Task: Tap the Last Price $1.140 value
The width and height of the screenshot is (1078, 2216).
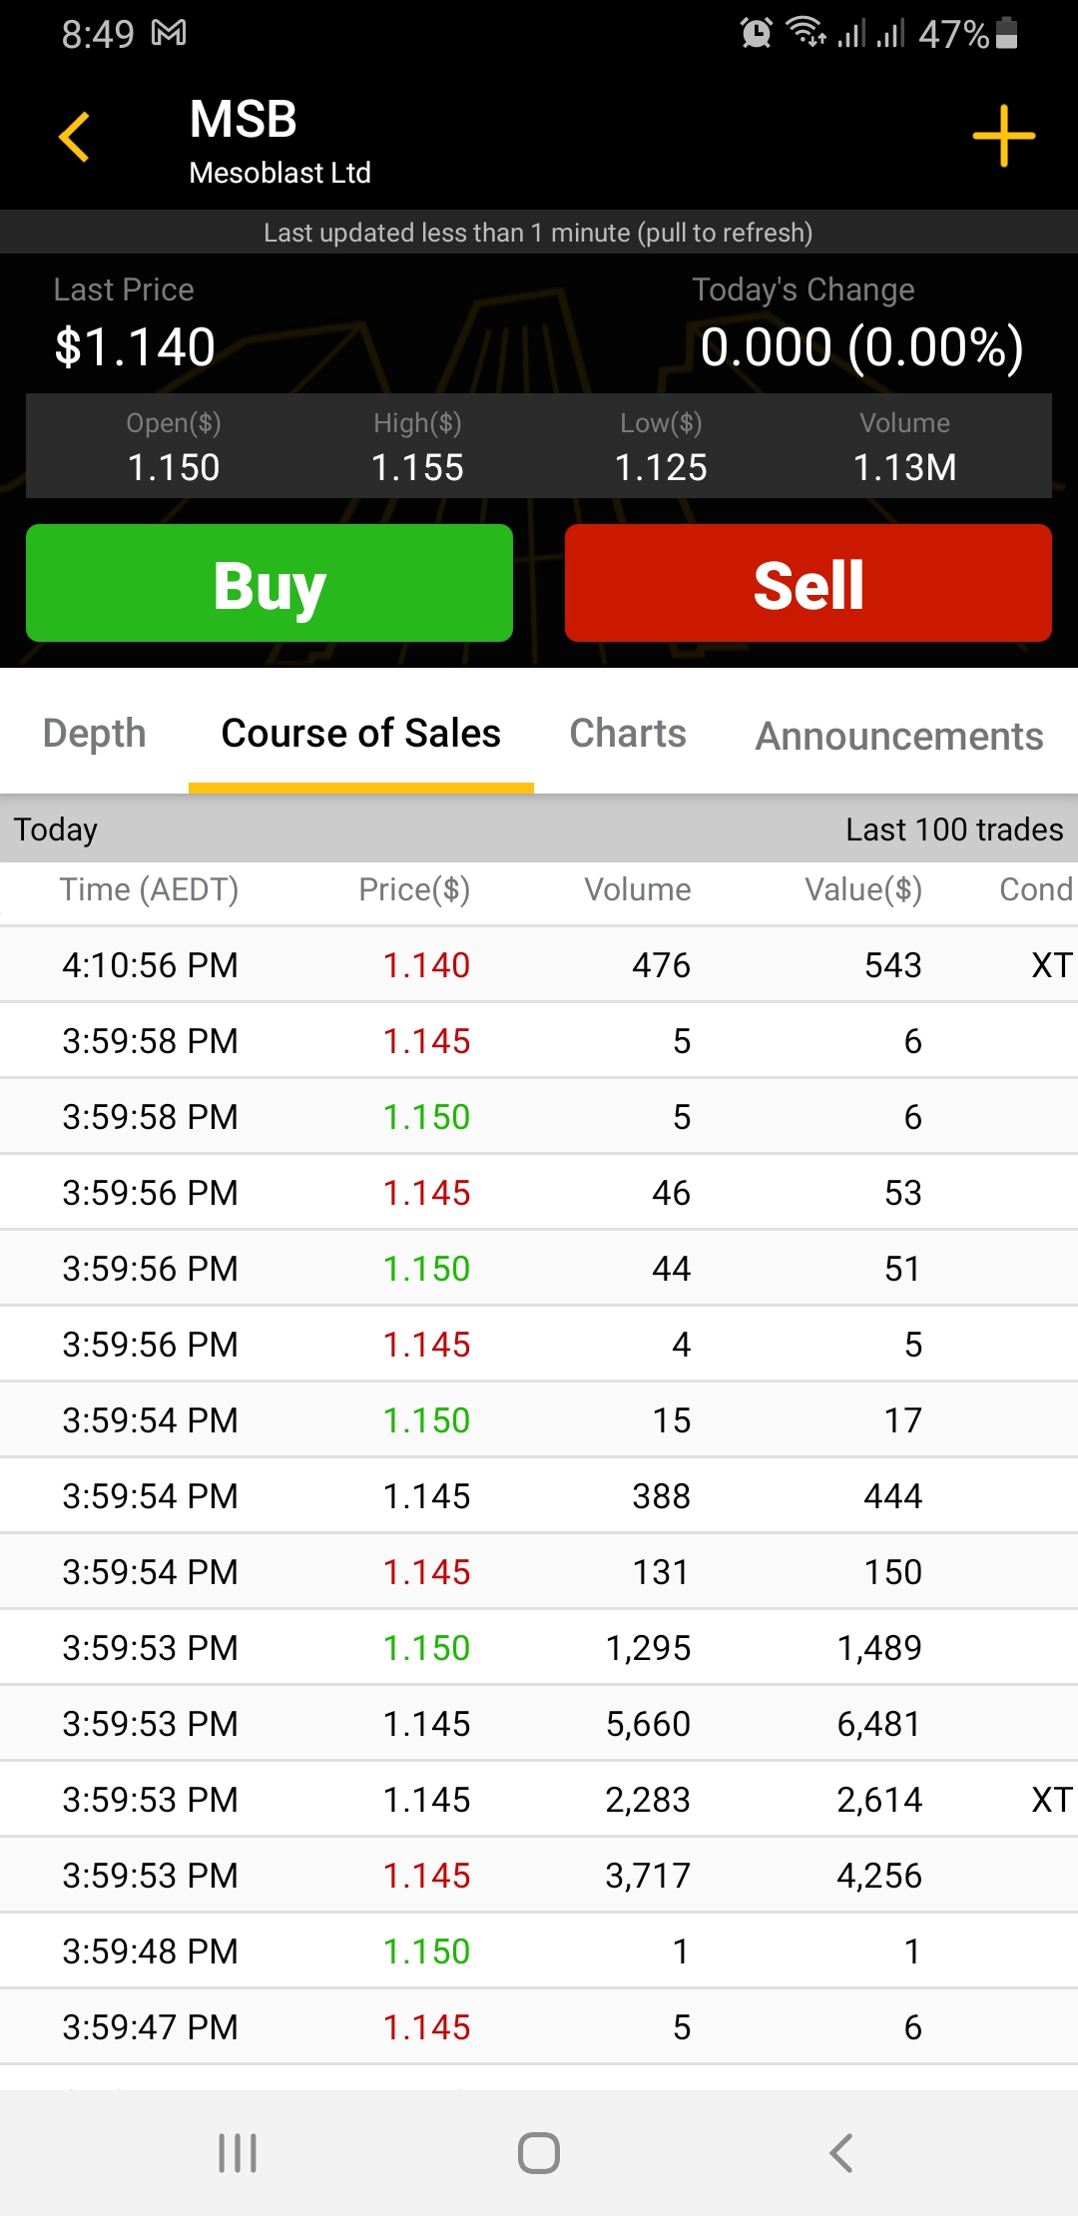Action: pos(135,347)
